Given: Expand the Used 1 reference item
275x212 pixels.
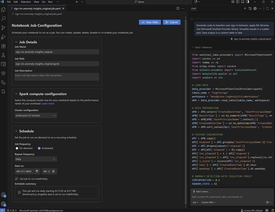Looking at the screenshot, I should (202, 47).
